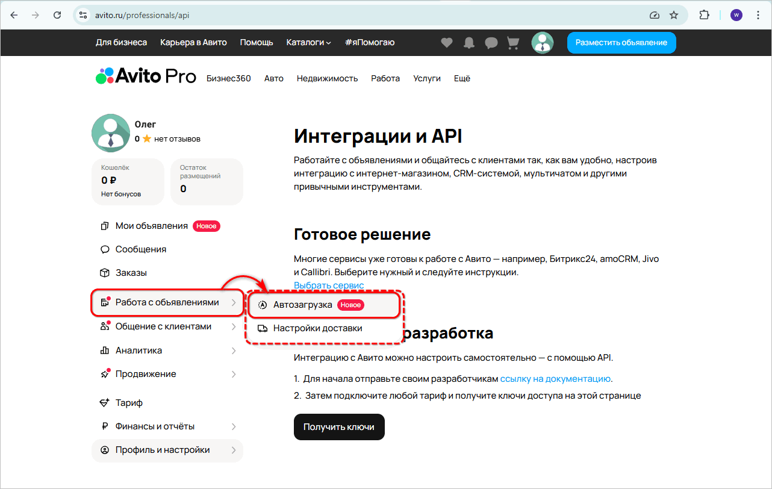Select the Мои объявления sidebar icon
Screen dimensions: 772x489
105,225
